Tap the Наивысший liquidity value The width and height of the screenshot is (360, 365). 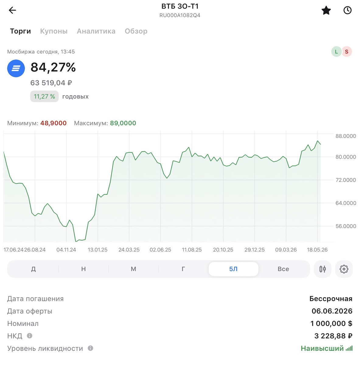pos(322,349)
